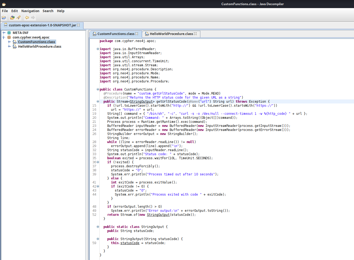
Task: Switch to the HelloWorldProcedure.class tab
Action: click(171, 34)
